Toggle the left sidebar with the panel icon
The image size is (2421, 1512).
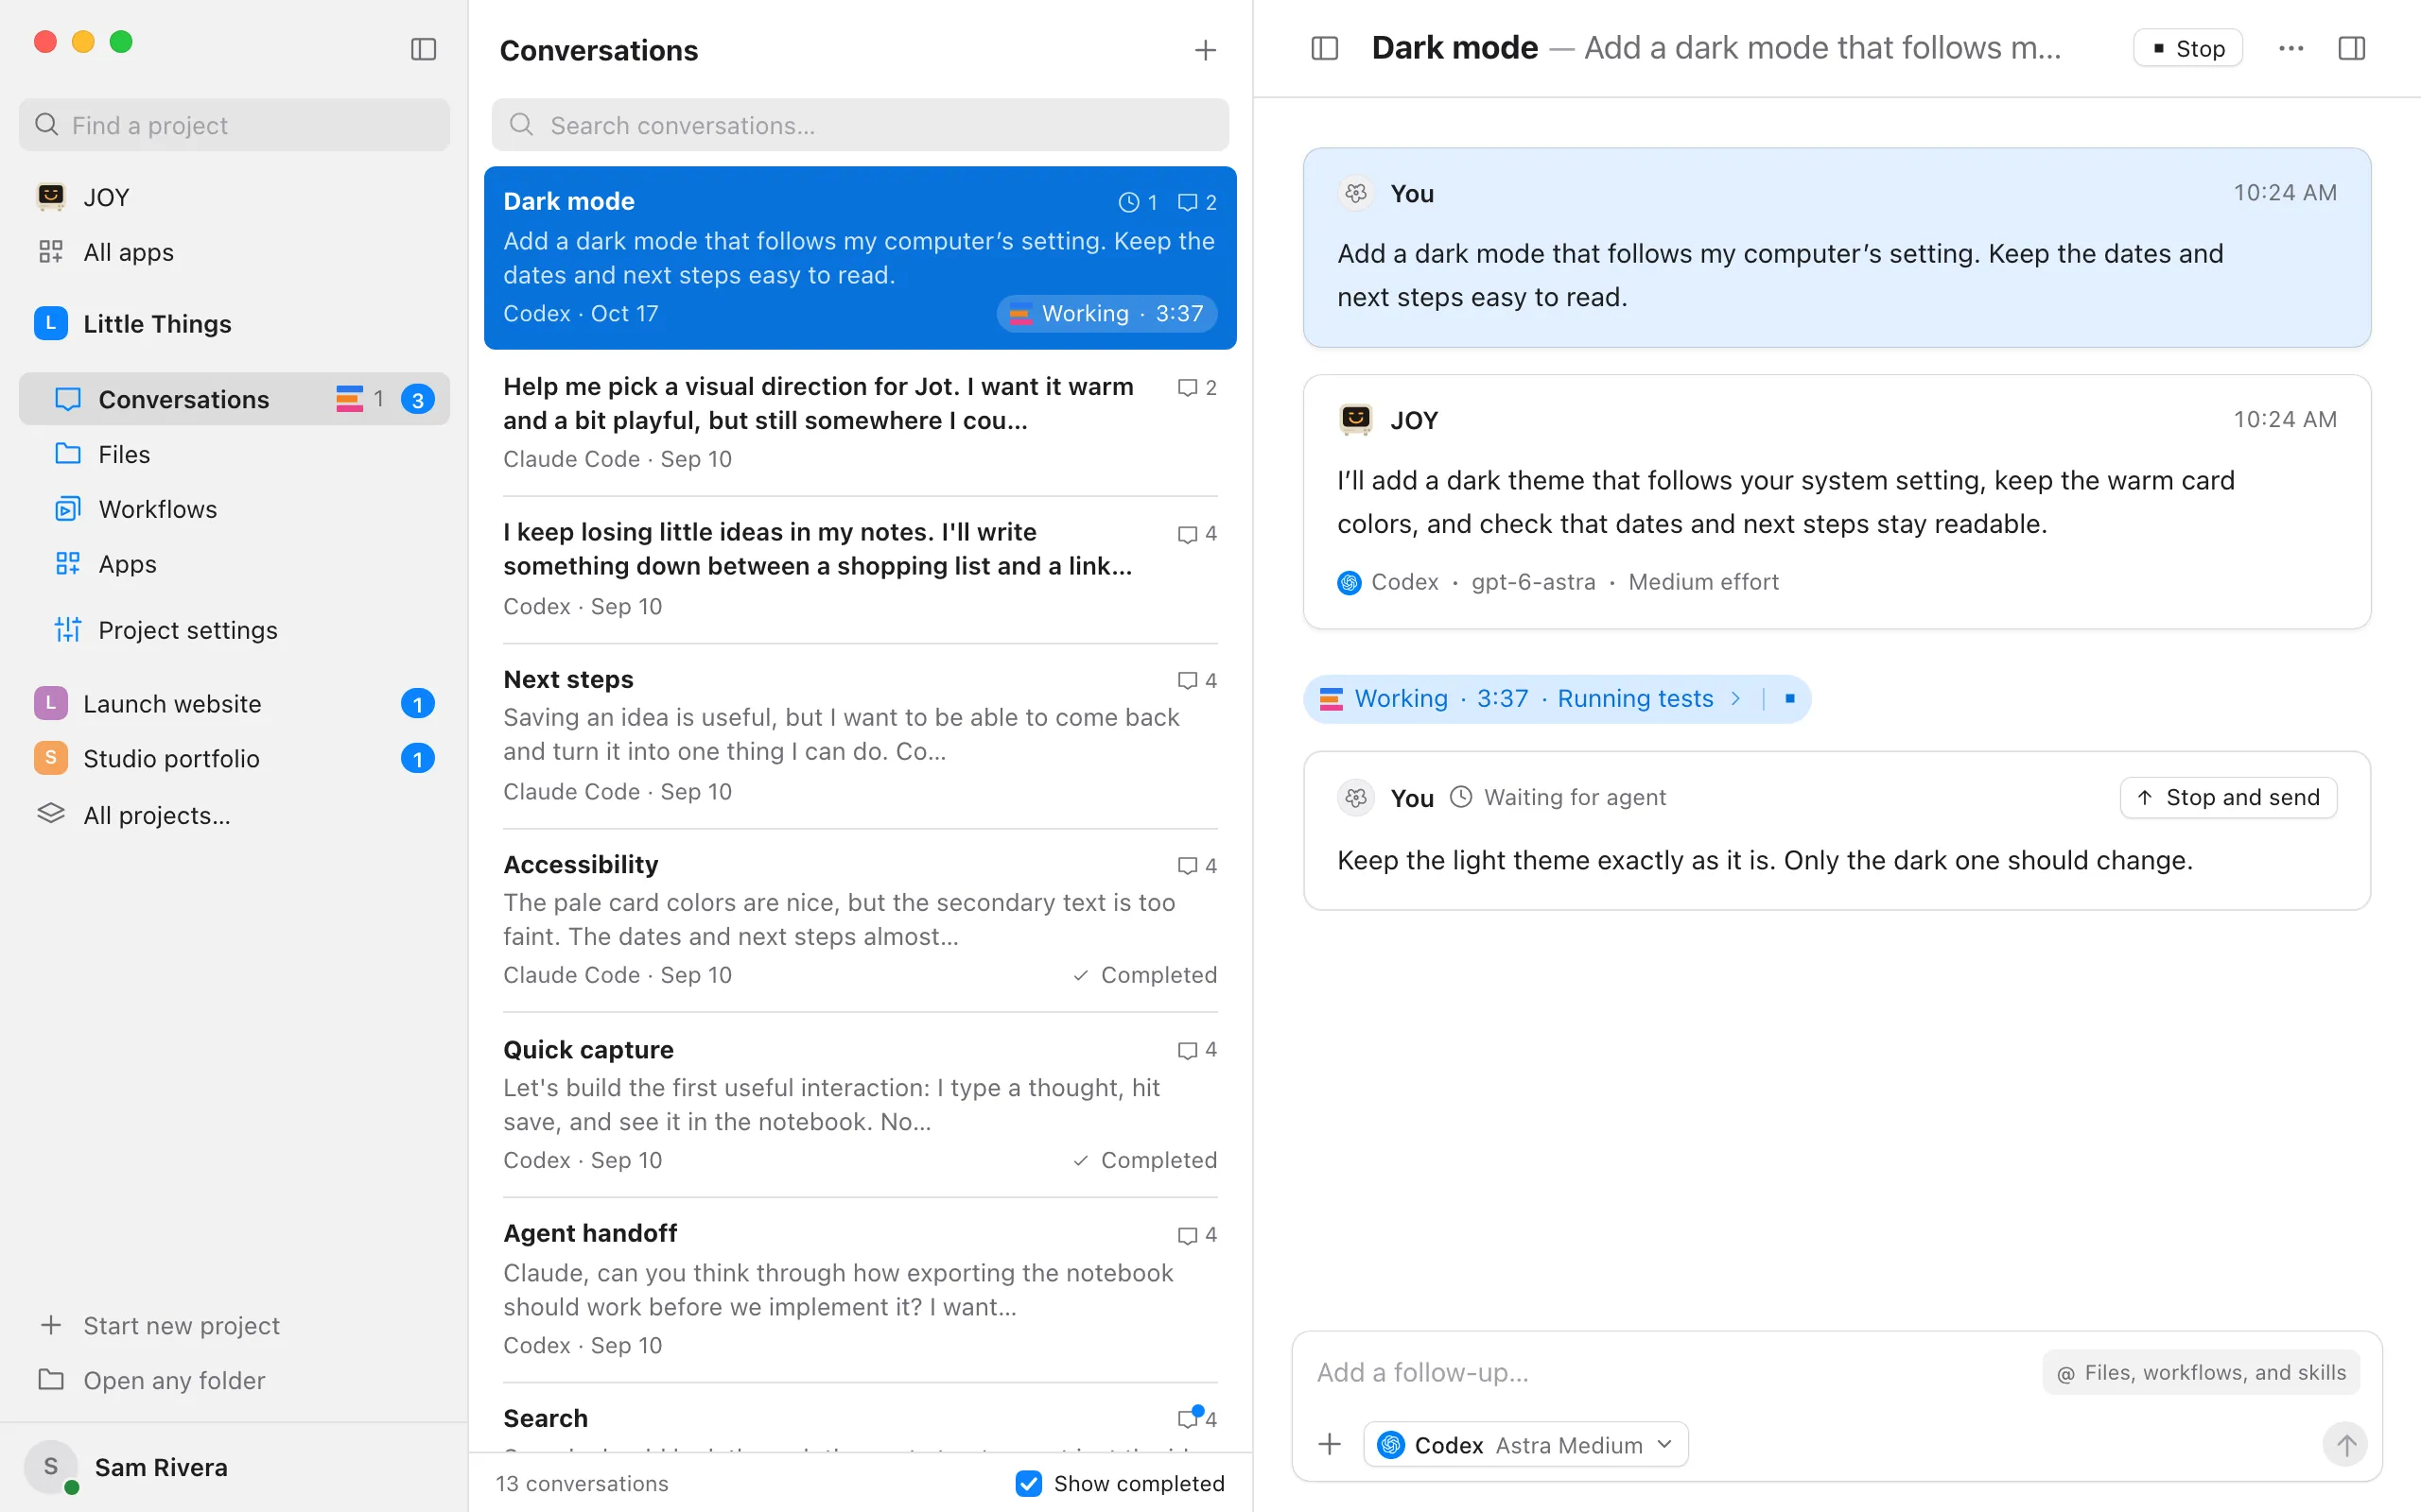point(423,49)
